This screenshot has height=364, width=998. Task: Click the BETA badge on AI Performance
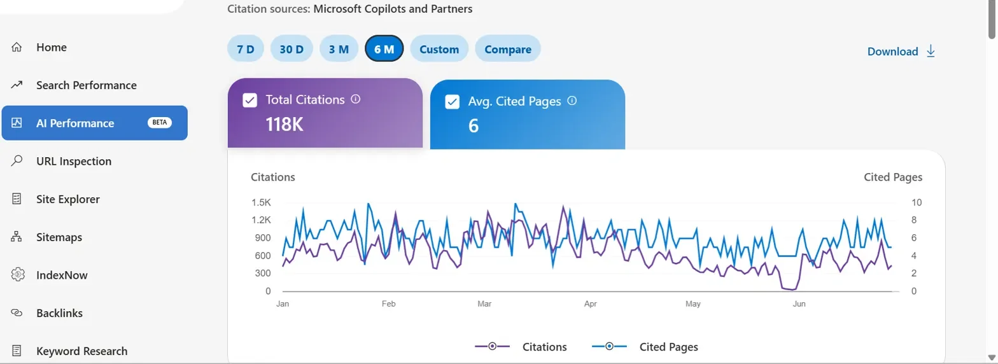[160, 123]
